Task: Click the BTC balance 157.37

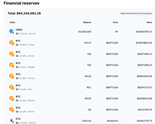Action: click(88, 43)
